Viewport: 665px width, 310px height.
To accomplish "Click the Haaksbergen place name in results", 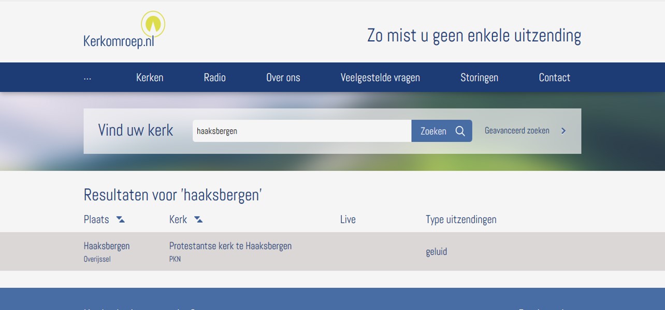I will coord(107,246).
